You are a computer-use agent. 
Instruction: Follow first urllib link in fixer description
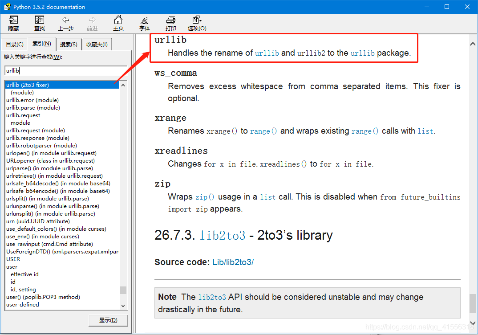pyautogui.click(x=267, y=53)
